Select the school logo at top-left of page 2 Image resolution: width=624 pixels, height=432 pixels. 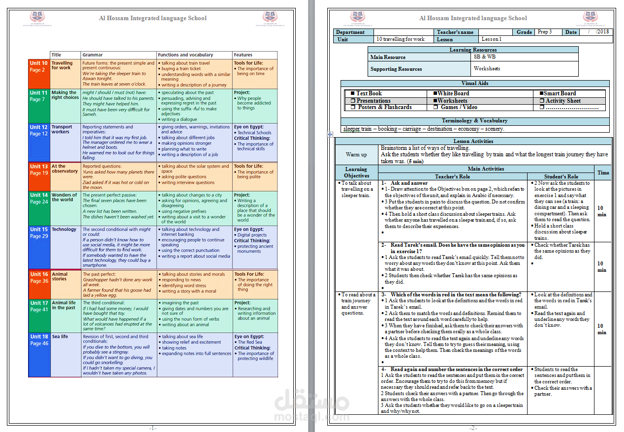click(357, 19)
